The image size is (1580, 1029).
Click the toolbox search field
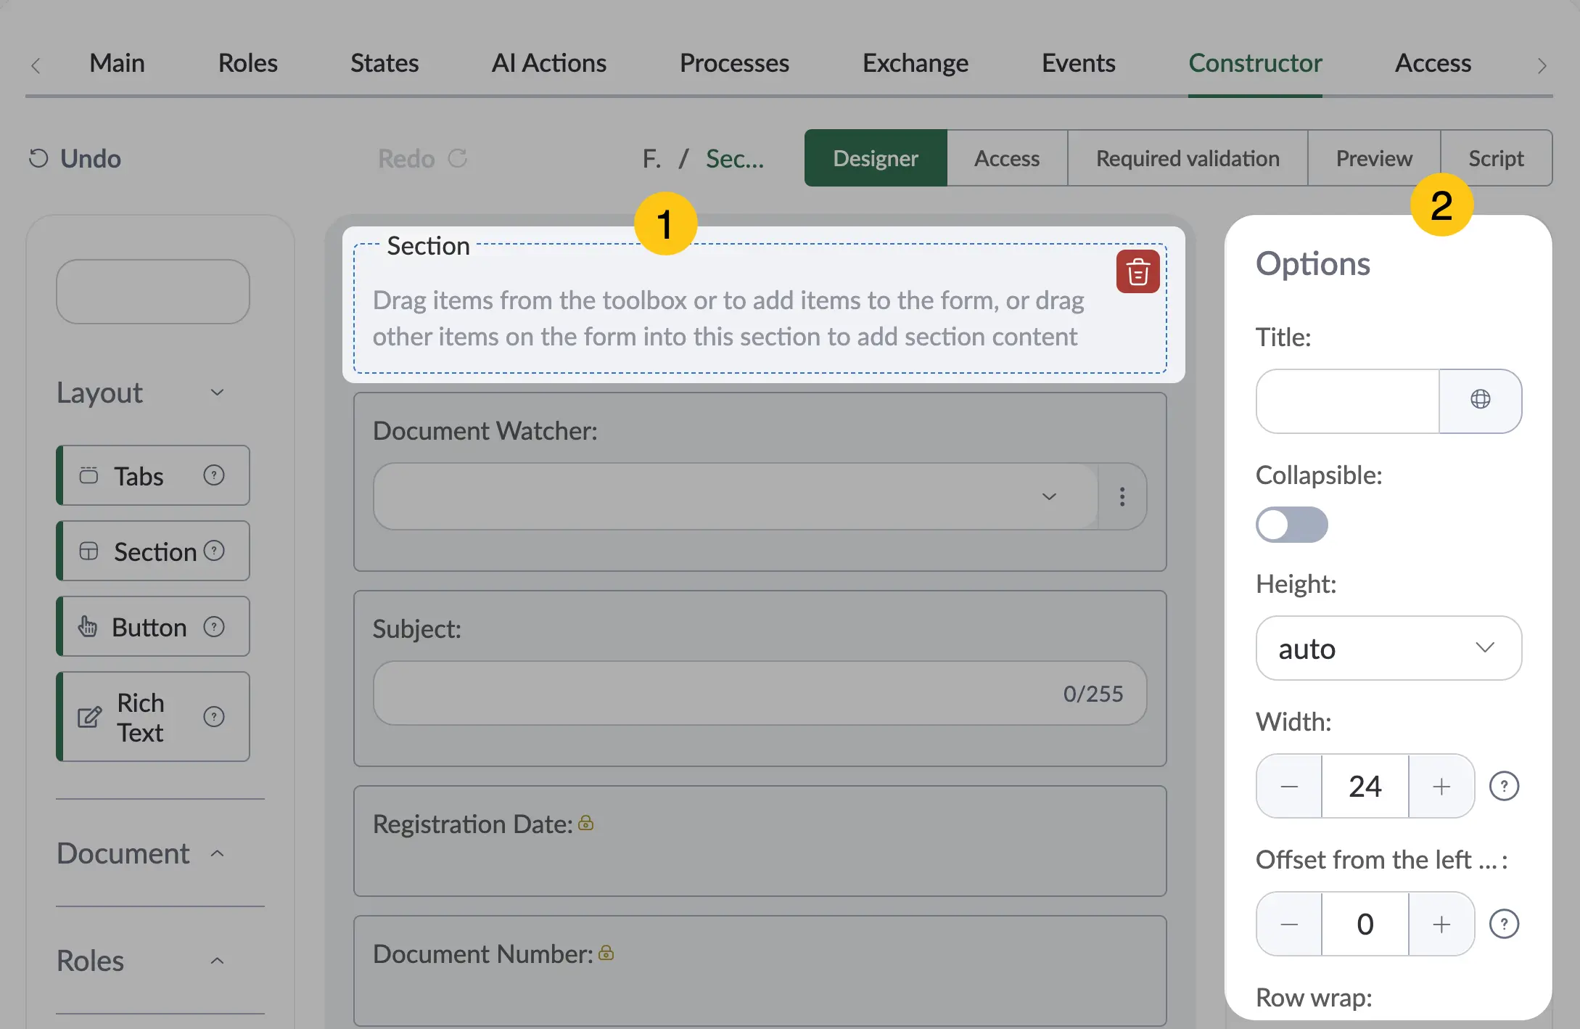pyautogui.click(x=153, y=292)
